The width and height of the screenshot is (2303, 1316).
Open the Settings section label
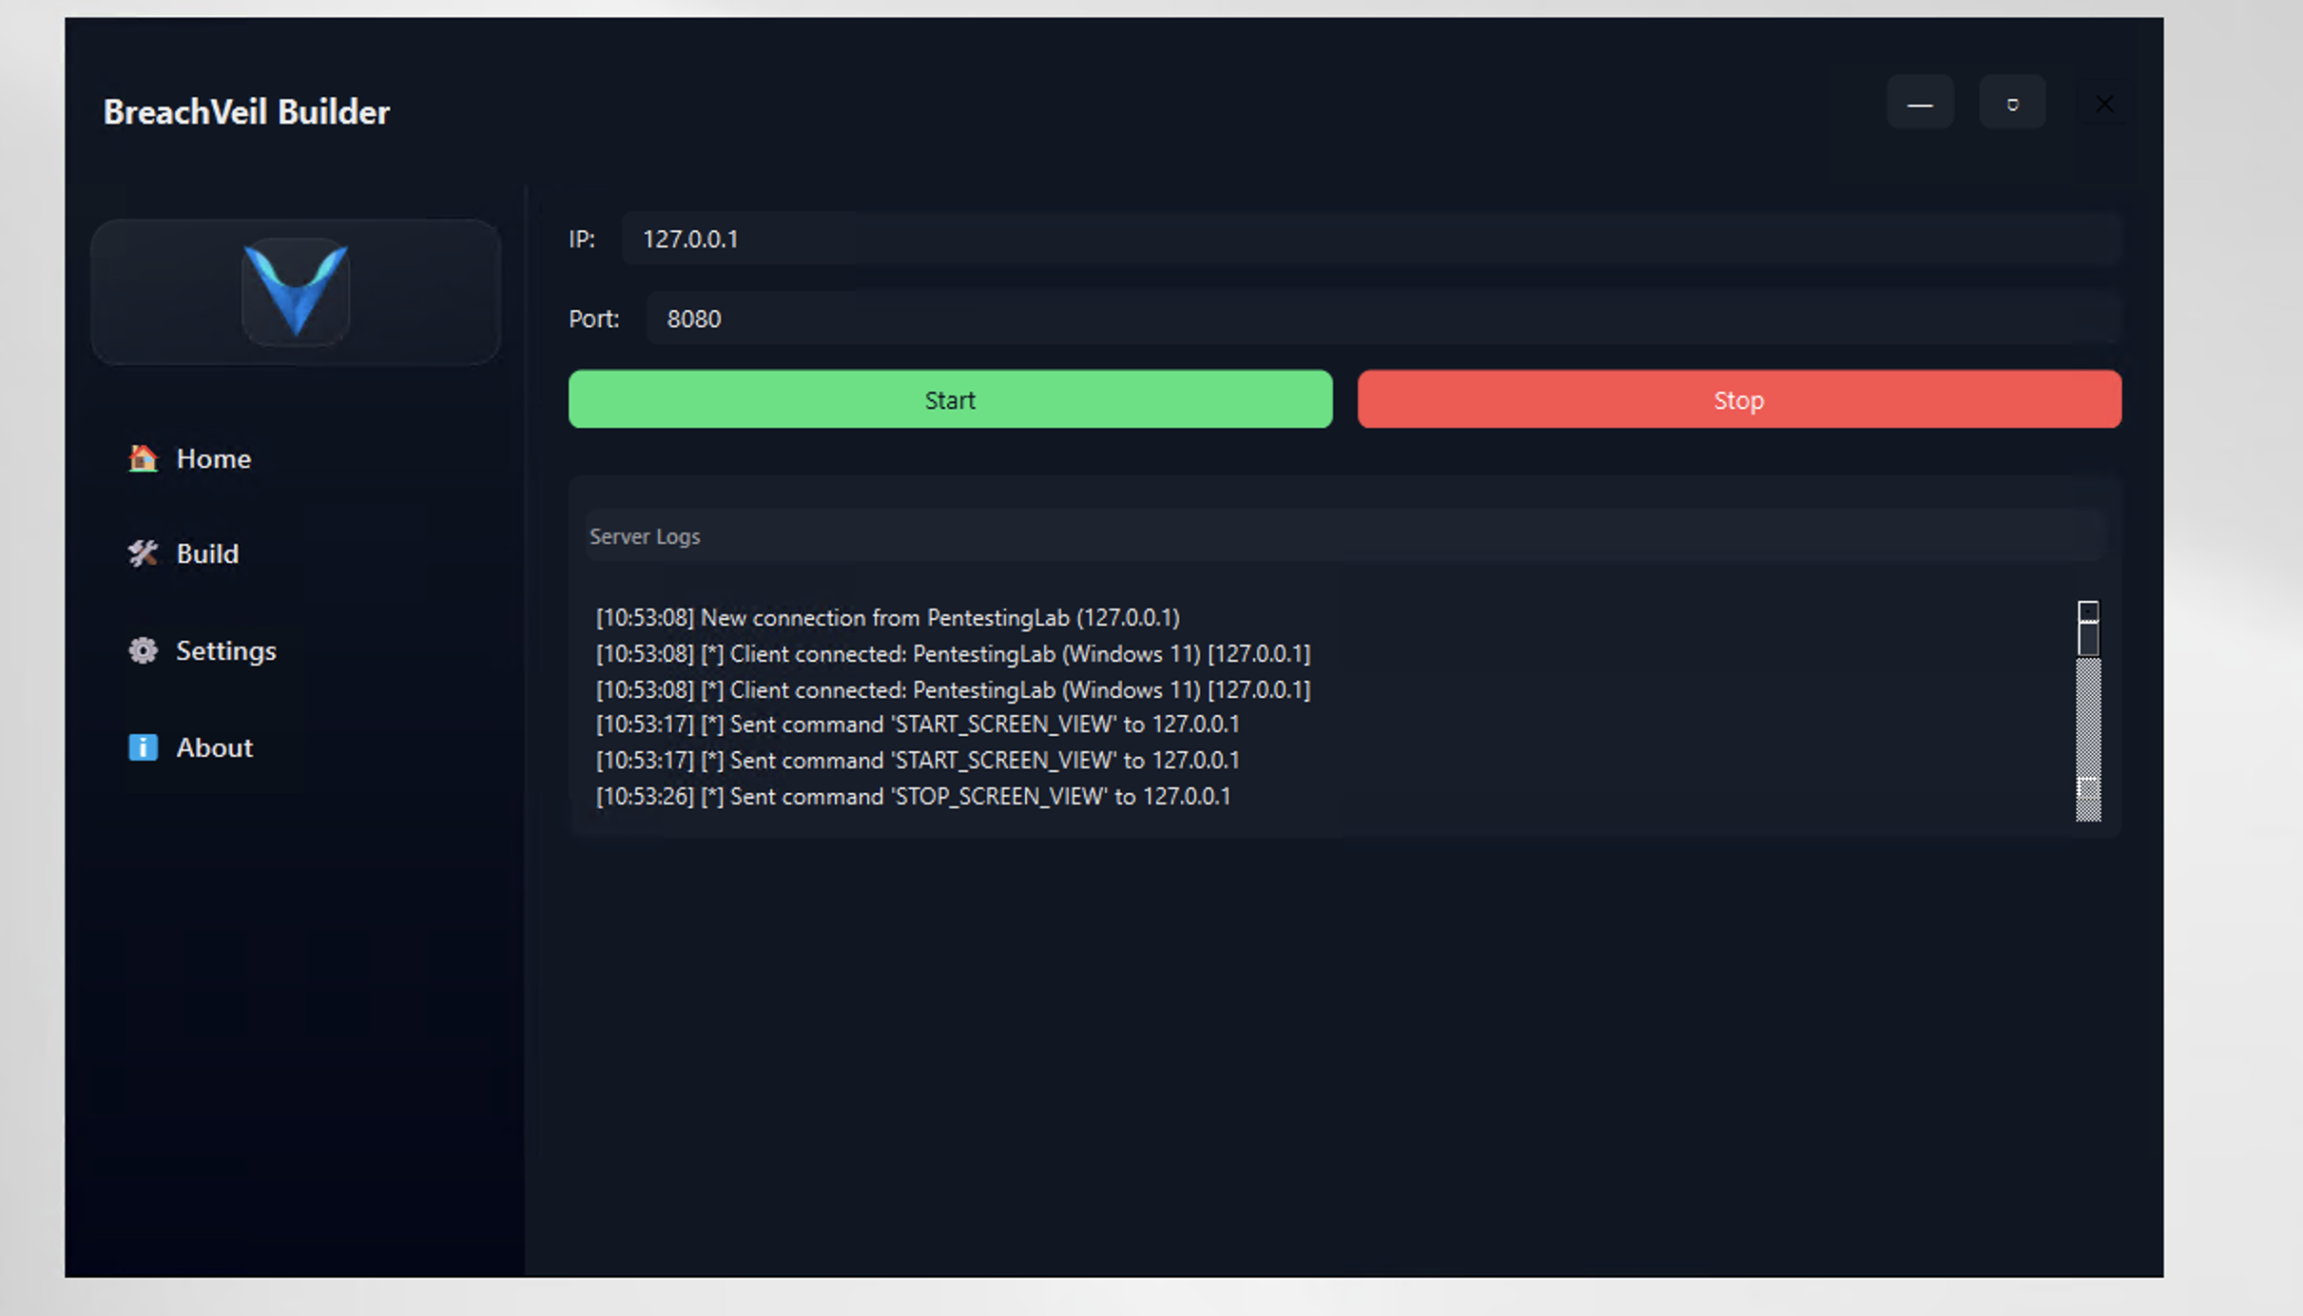point(226,650)
